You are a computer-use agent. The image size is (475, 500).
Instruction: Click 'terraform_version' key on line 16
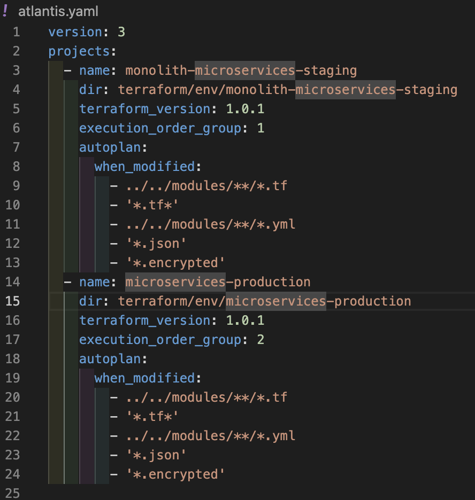point(145,321)
